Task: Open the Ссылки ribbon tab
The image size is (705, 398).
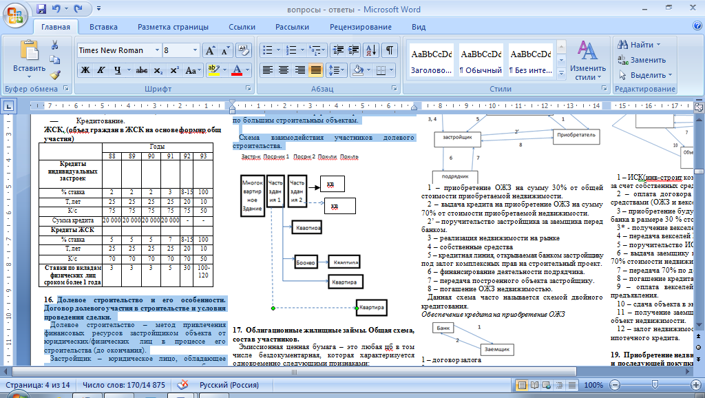Action: point(242,27)
